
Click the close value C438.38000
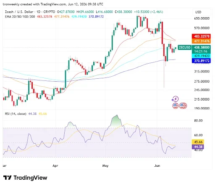(123, 12)
